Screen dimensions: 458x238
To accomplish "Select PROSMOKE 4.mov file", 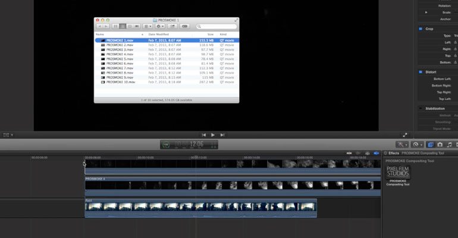I will coord(167,54).
